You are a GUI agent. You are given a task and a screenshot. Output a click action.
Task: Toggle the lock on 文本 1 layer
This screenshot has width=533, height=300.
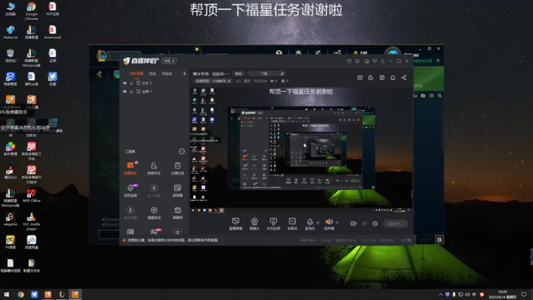[131, 83]
